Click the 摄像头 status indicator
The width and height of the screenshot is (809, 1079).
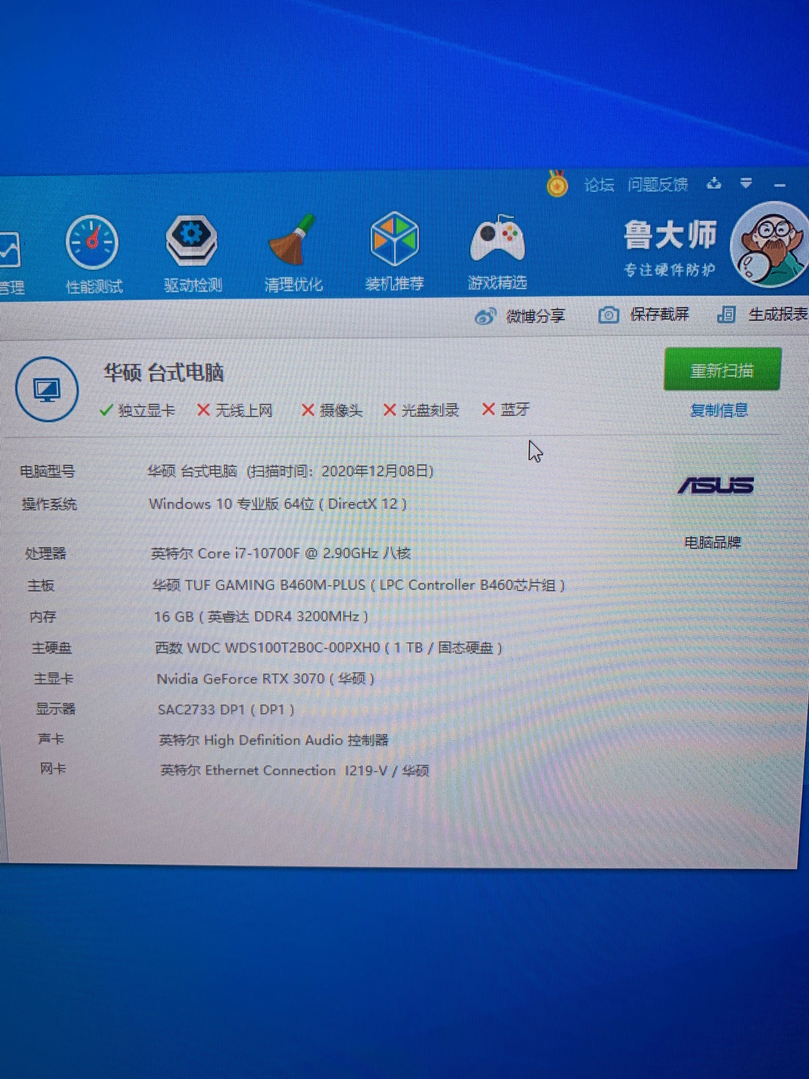332,410
